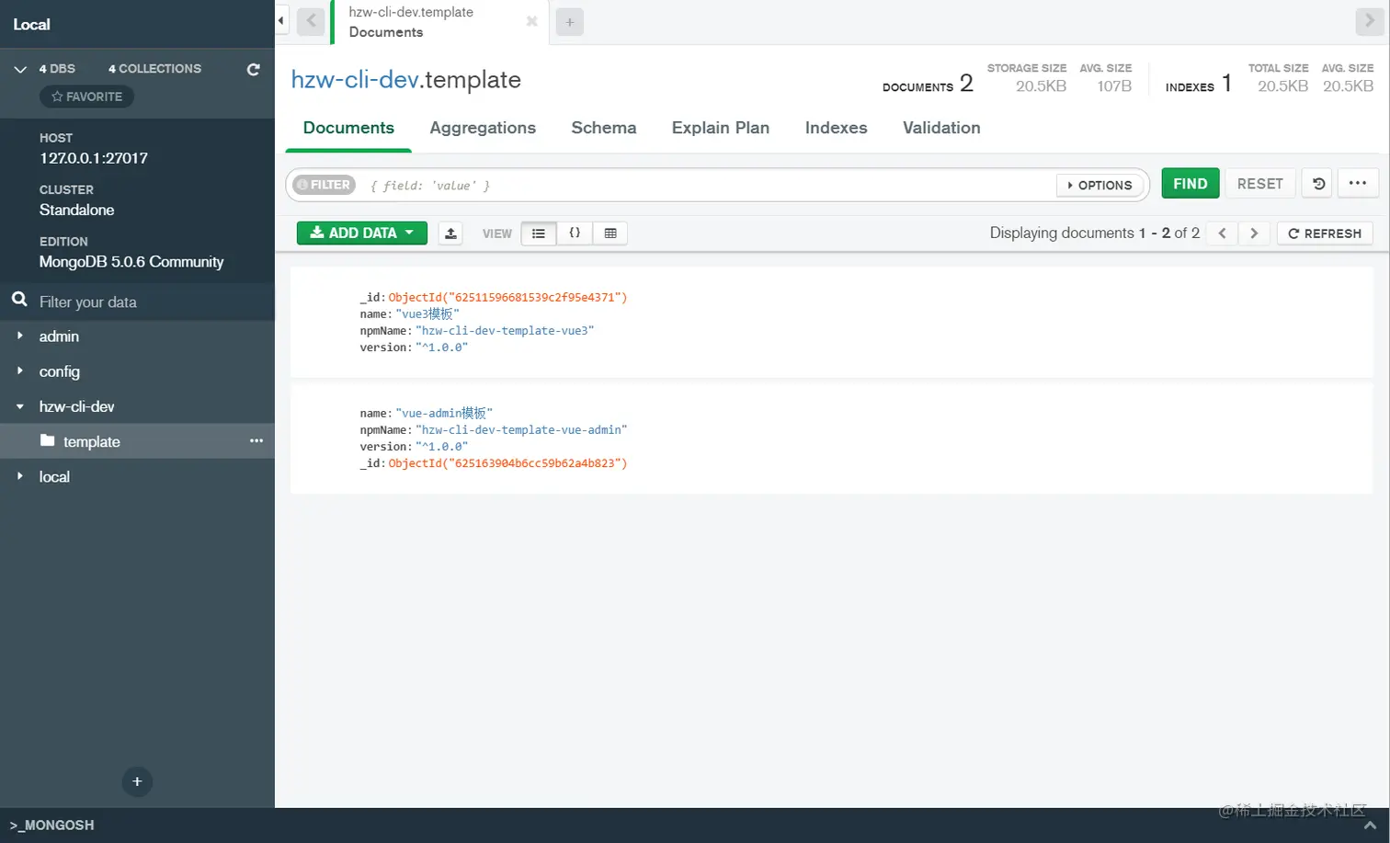Expand the mongosh shell panel
The image size is (1390, 843).
click(1370, 826)
